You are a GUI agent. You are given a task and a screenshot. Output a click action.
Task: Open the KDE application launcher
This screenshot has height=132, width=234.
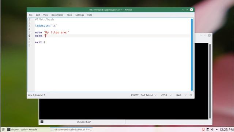point(3,129)
